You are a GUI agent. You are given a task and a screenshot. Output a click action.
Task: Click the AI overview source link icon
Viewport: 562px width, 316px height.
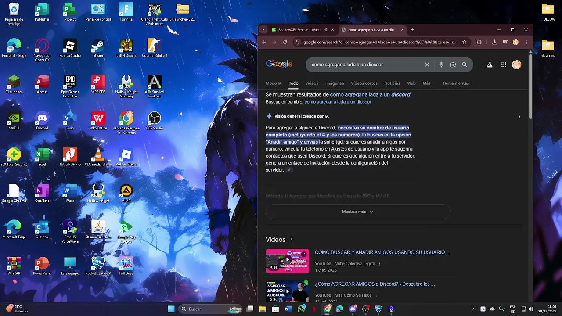pyautogui.click(x=289, y=170)
